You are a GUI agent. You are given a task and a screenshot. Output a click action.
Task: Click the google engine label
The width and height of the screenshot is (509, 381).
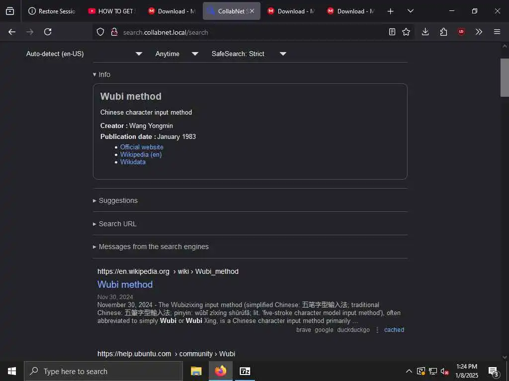coord(324,330)
